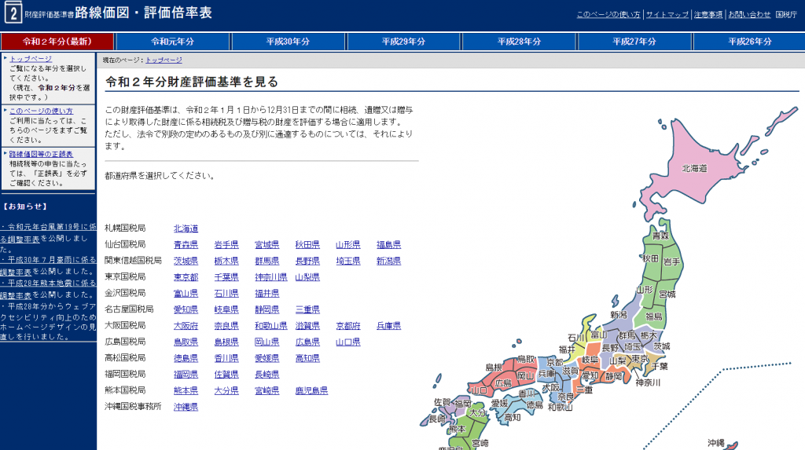Click the 財産評価基準書 site logo
Viewport: 805px width, 450px height.
(108, 13)
